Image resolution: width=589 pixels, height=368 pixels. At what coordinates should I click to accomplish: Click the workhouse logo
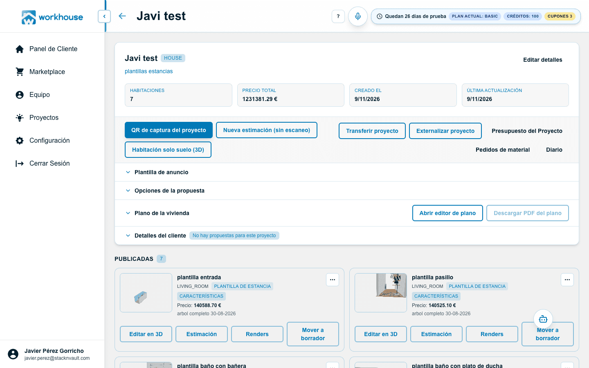pos(52,17)
